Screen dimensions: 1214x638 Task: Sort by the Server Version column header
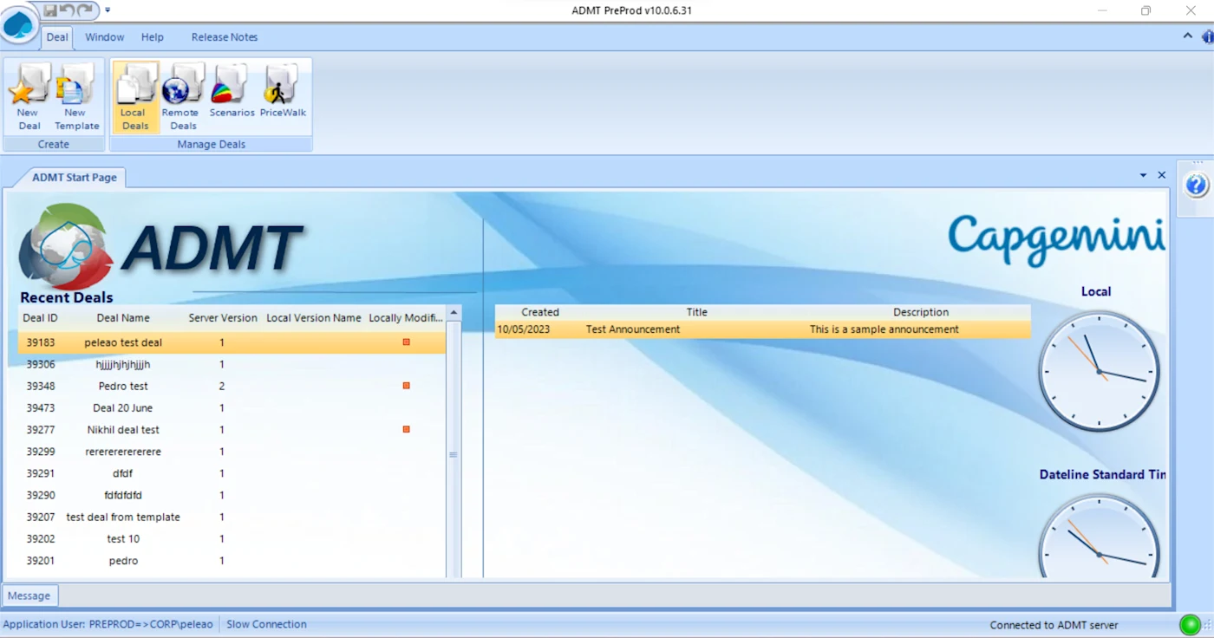pyautogui.click(x=223, y=318)
